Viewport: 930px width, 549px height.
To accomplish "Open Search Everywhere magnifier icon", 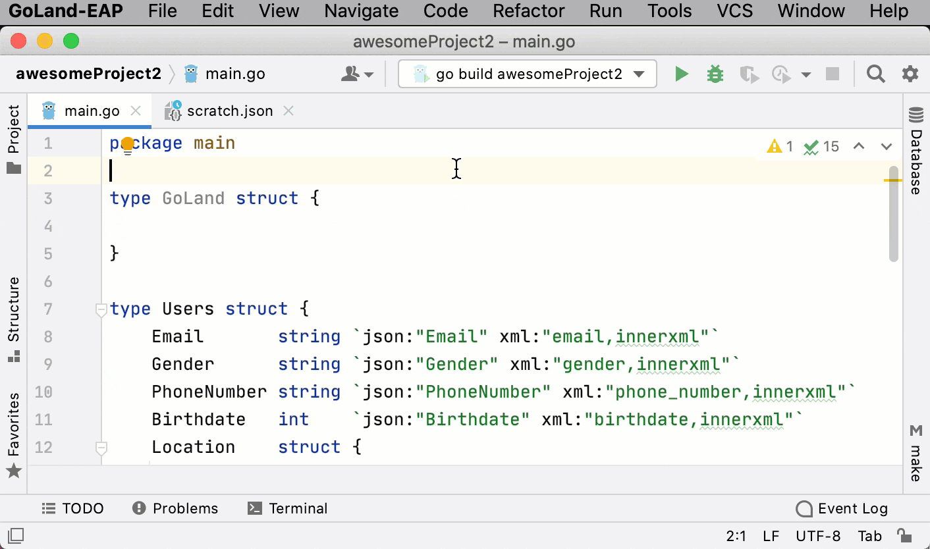I will pos(875,74).
